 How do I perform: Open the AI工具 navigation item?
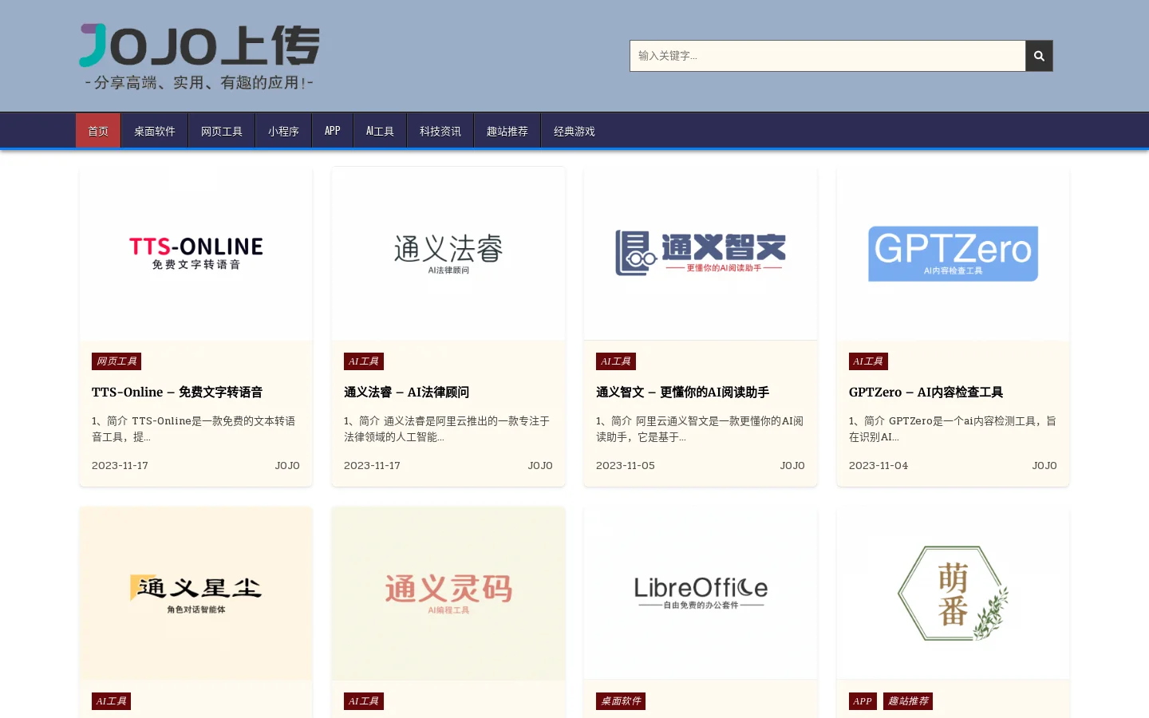click(x=380, y=131)
